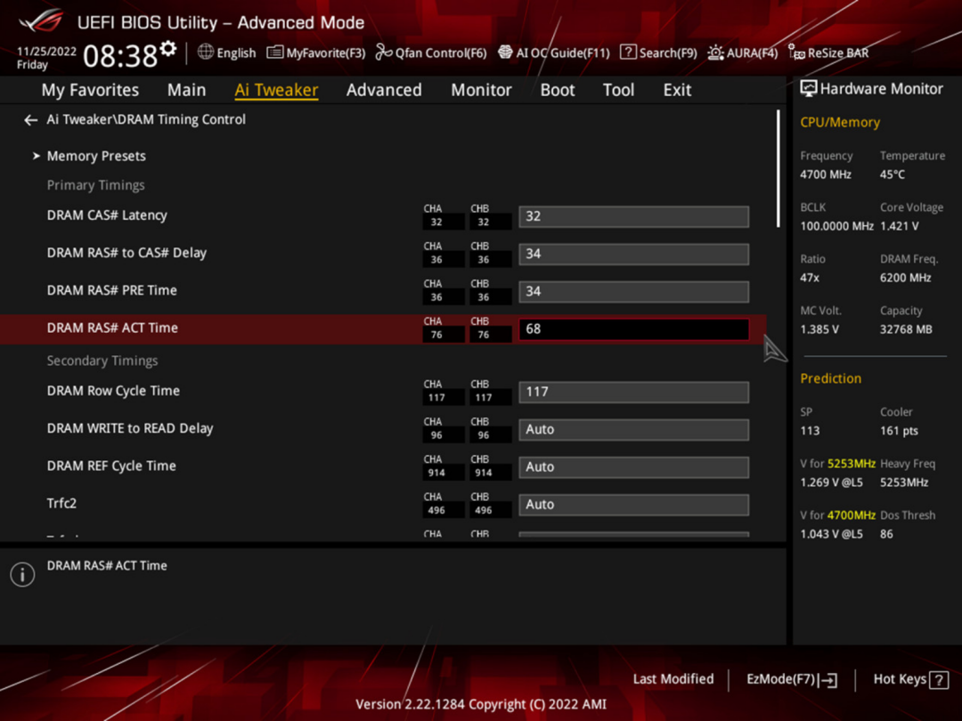The height and width of the screenshot is (721, 962).
Task: Click the English language globe icon
Action: (205, 53)
